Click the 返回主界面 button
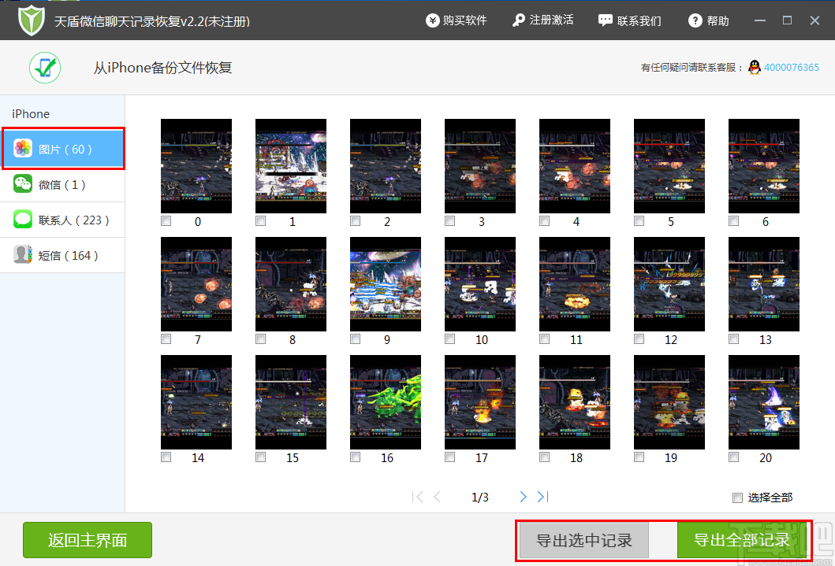The image size is (835, 566). pos(88,540)
